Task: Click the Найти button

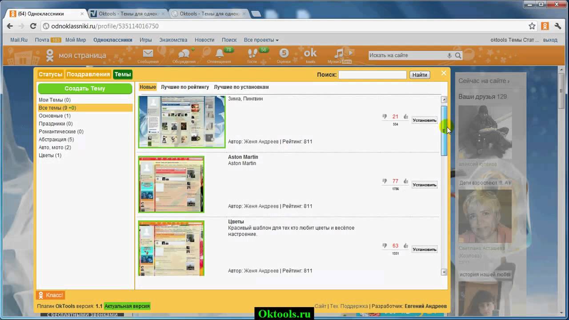Action: click(420, 75)
